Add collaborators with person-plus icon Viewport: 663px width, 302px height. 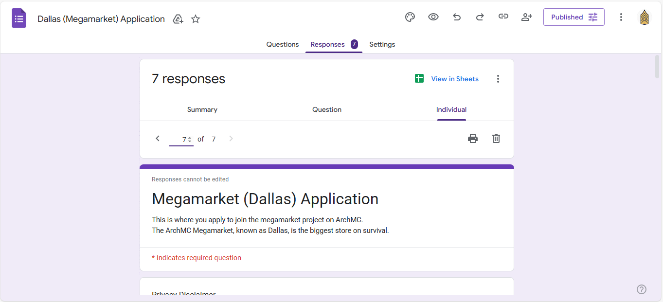point(527,17)
